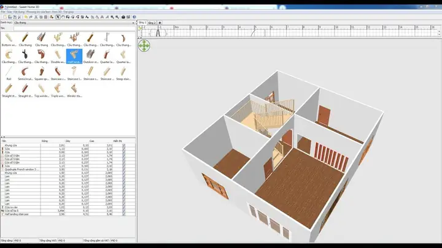Save the home using the toolbar Save icon

coord(15,17)
